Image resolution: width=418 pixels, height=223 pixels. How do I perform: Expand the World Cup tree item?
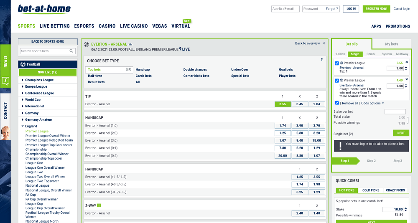(x=23, y=100)
